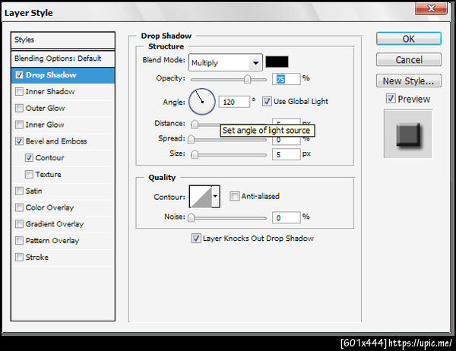The image size is (456, 351).
Task: Select the Bevel and Emboss label
Action: coord(56,141)
